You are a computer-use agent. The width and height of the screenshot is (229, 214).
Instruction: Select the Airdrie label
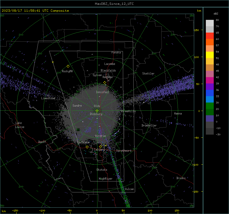100,136
